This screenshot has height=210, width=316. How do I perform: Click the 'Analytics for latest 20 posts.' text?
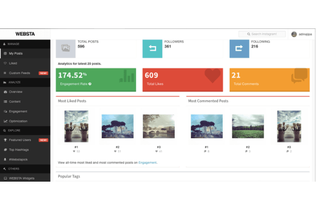[x=80, y=64]
